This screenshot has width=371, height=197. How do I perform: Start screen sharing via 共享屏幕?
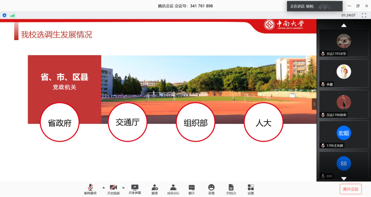[135, 189]
